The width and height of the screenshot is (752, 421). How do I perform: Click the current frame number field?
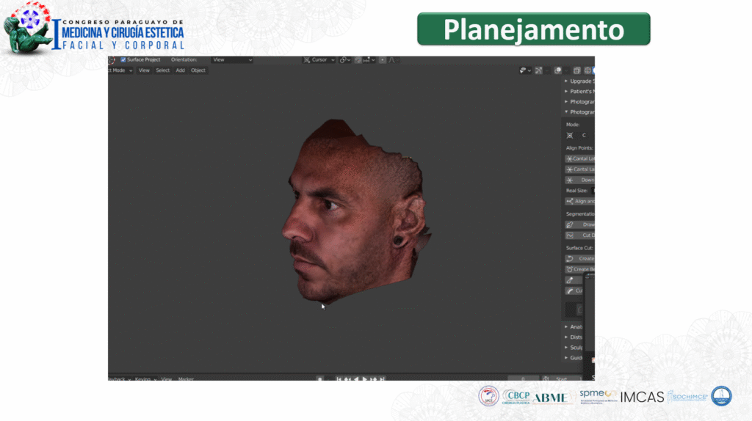click(x=523, y=379)
